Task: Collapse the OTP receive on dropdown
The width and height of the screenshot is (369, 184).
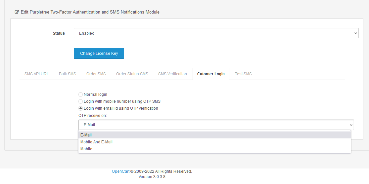Action: coord(216,125)
